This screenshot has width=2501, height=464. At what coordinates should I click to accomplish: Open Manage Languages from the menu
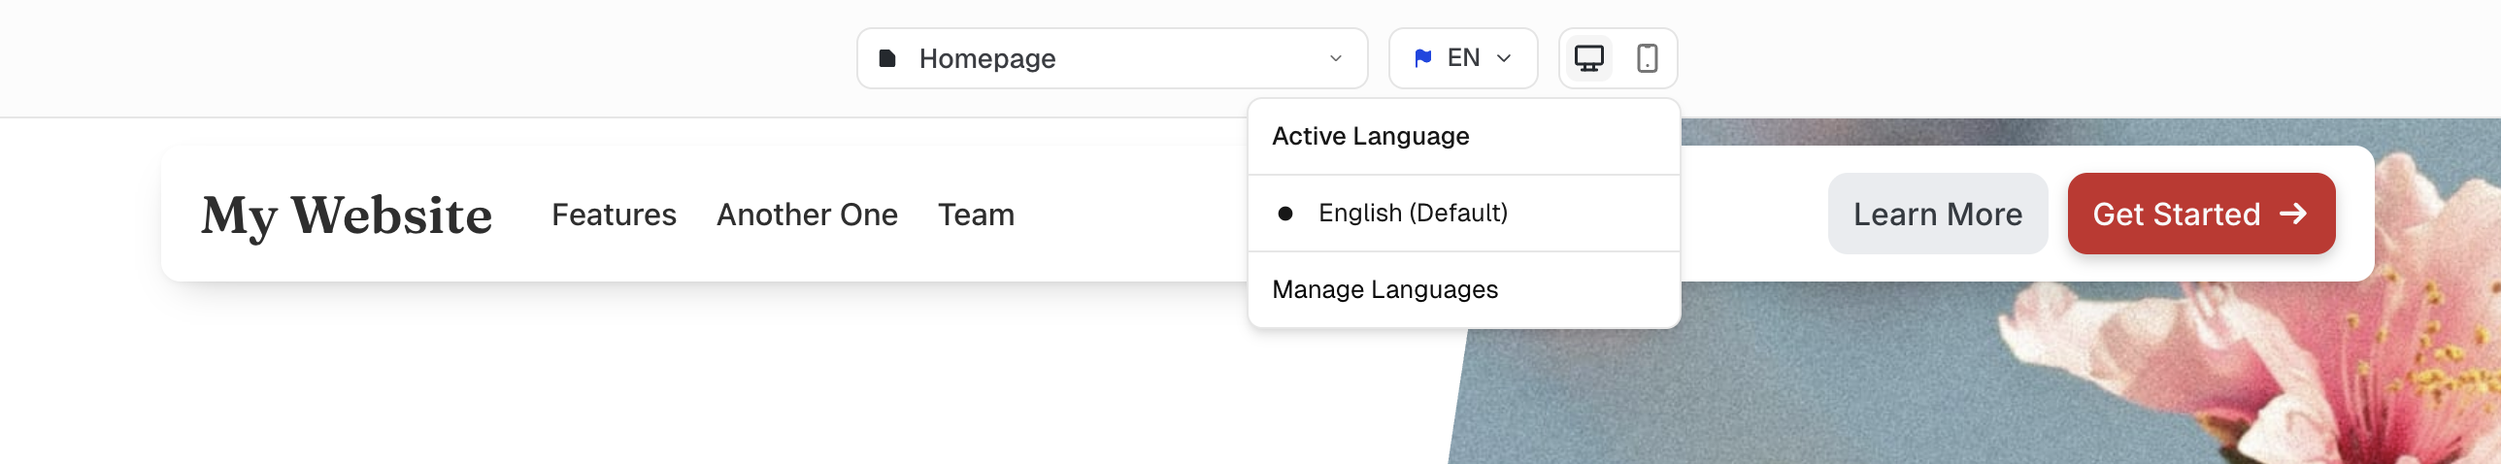tap(1384, 289)
